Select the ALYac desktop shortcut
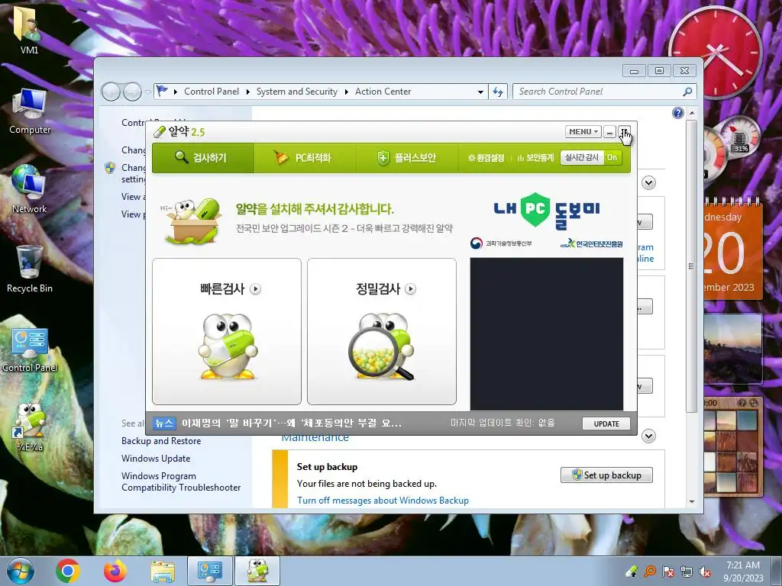Screen dimensions: 782x586 coord(30,427)
